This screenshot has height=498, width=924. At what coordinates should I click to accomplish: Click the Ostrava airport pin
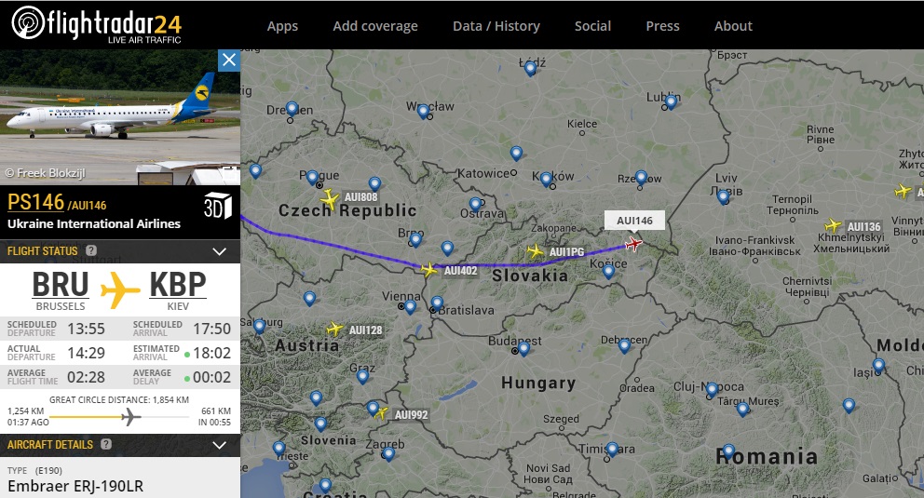tap(476, 205)
